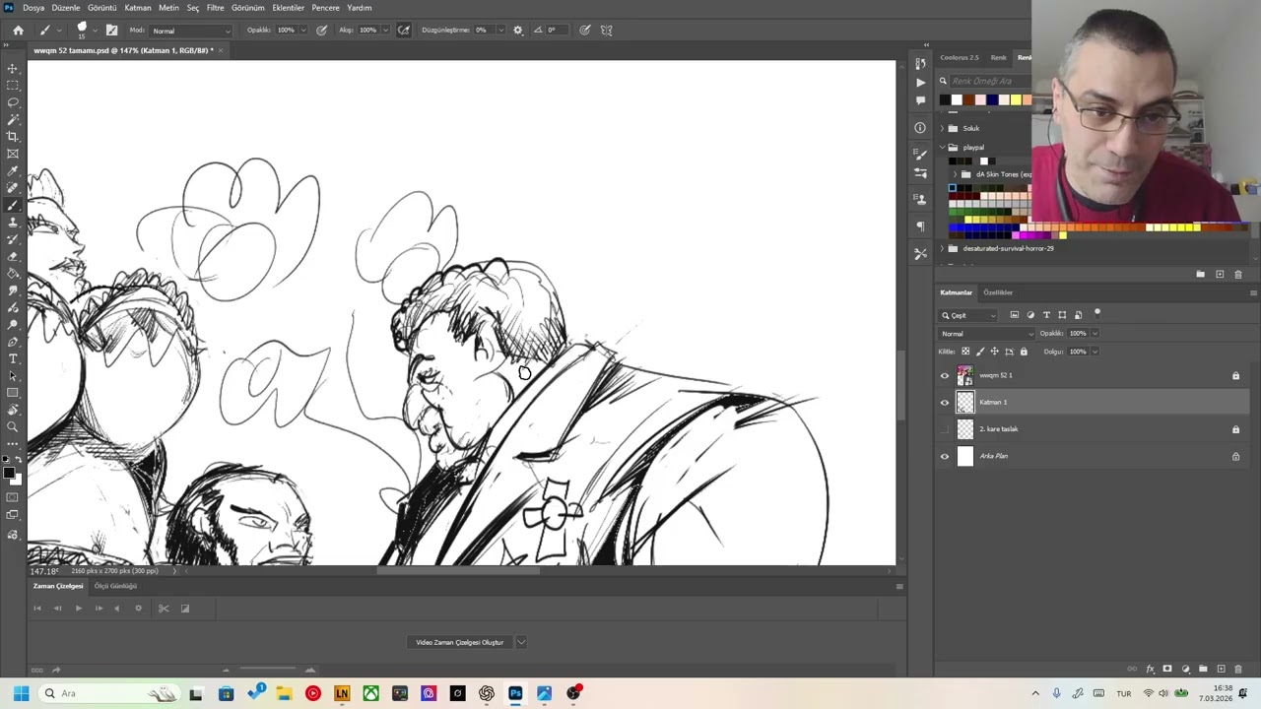Expand the Soluk swatch folder
Image resolution: width=1261 pixels, height=709 pixels.
(x=942, y=128)
